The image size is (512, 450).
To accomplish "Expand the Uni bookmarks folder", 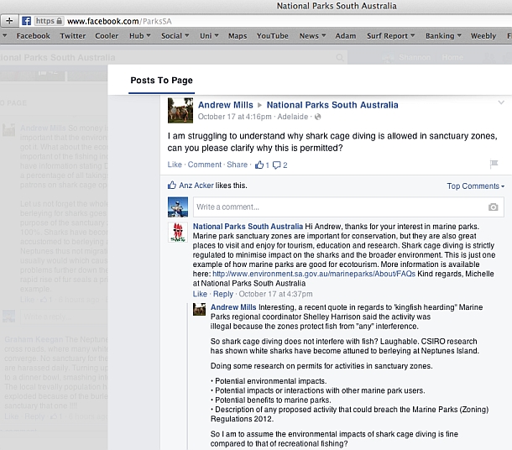I will point(209,36).
